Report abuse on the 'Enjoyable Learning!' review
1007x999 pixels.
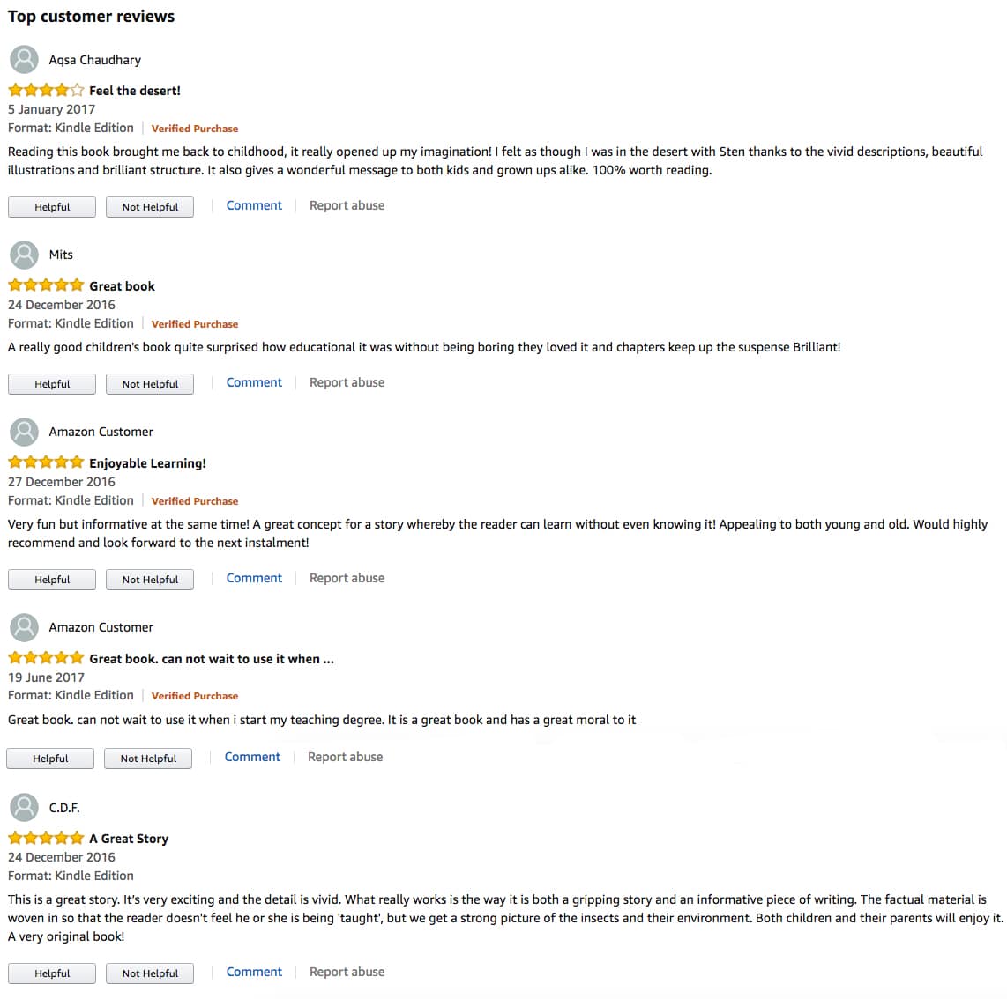click(x=347, y=578)
